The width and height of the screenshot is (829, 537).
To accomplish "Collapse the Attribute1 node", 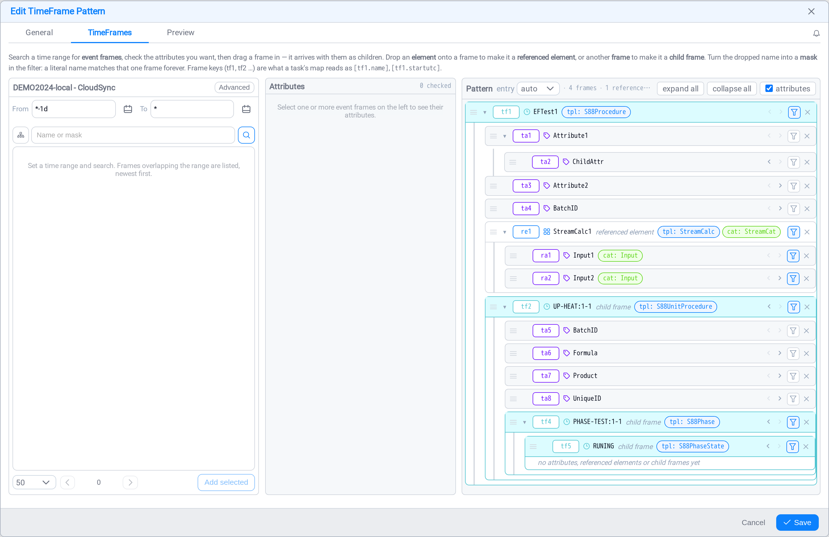I will [504, 136].
